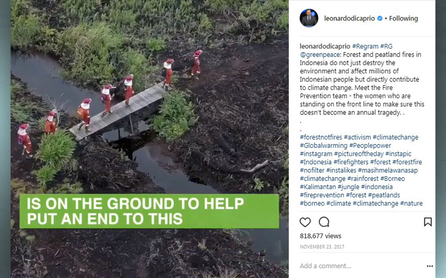
Task: Open the #Regram hashtag
Action: click(x=365, y=46)
